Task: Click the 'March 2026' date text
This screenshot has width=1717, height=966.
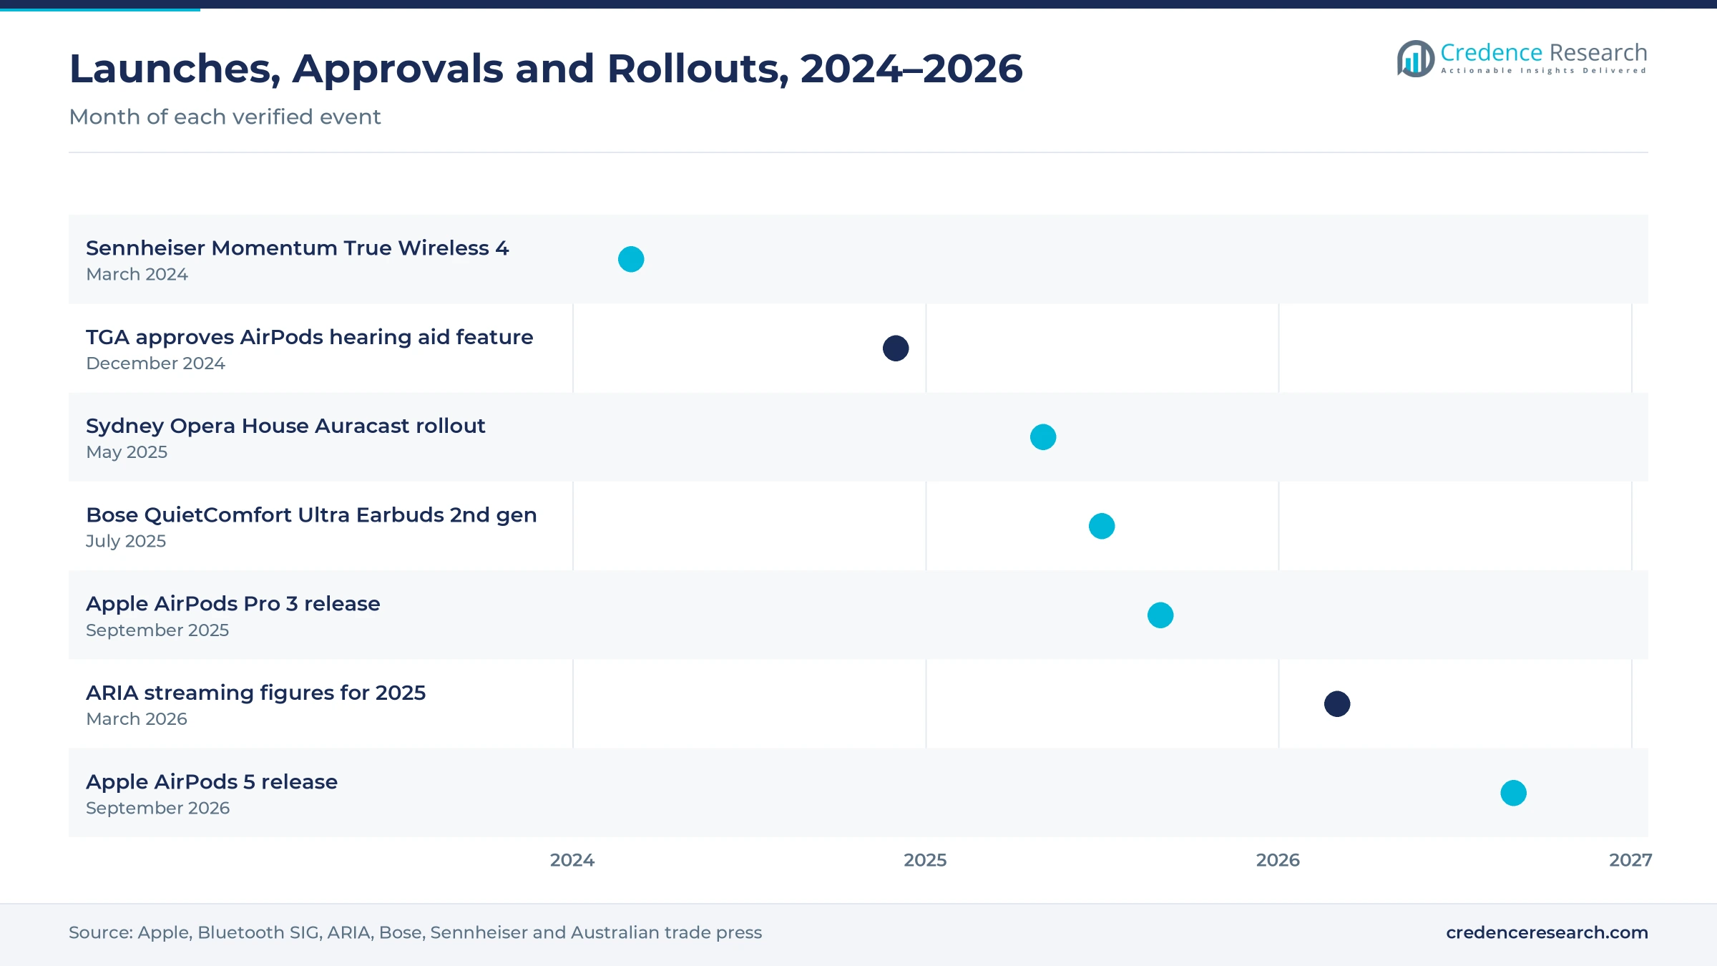Action: pos(137,719)
